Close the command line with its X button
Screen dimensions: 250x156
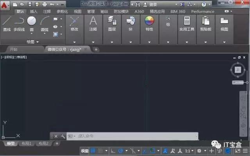pos(56,136)
